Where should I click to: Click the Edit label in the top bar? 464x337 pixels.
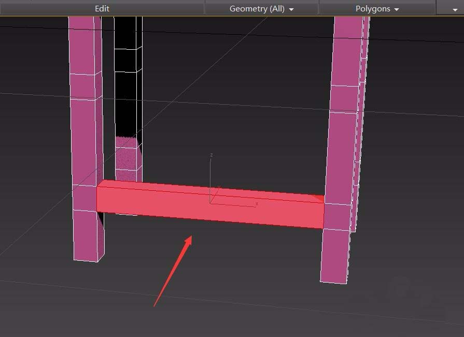coord(102,8)
